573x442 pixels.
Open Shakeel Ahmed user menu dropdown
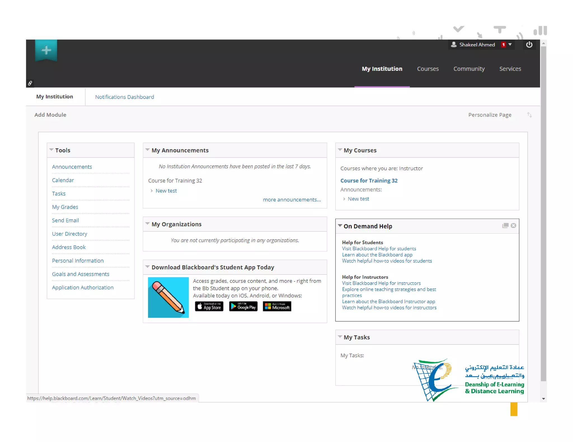coord(510,45)
